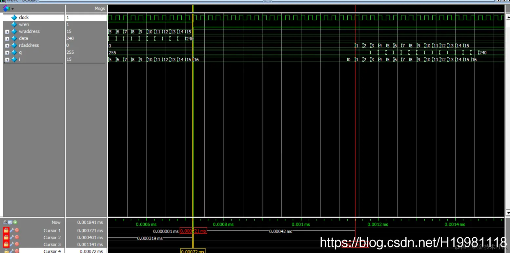The image size is (510, 253).
Task: Click the 240 value on the q waveform
Action: click(483, 52)
